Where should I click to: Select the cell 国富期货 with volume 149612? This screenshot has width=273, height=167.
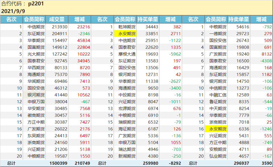[x=36, y=47]
